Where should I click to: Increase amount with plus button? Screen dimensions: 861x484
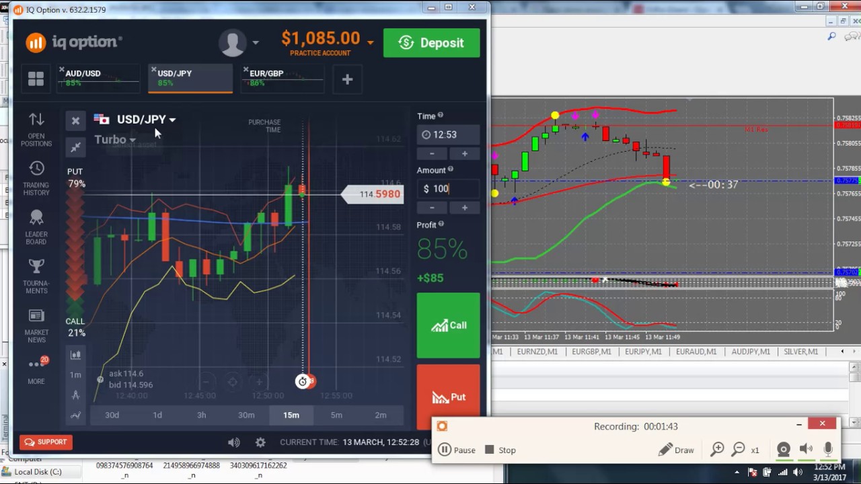click(464, 208)
